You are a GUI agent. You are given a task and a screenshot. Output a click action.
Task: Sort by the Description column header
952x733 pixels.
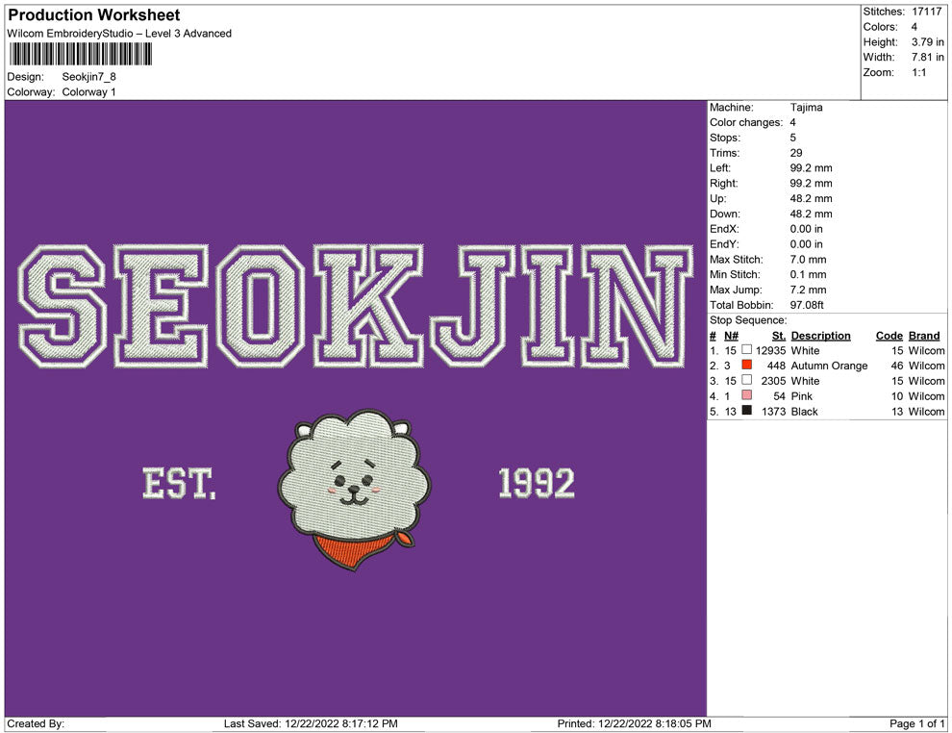point(822,335)
